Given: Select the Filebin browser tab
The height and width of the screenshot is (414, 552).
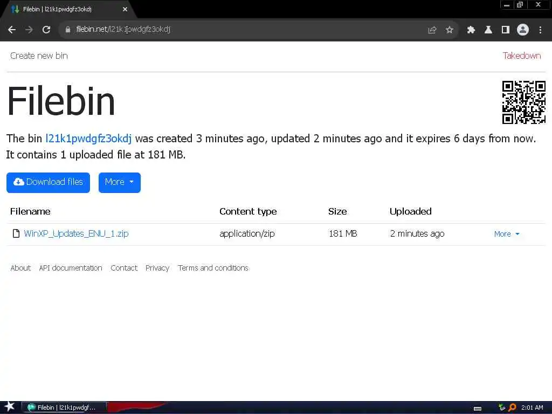Looking at the screenshot, I should tap(68, 9).
